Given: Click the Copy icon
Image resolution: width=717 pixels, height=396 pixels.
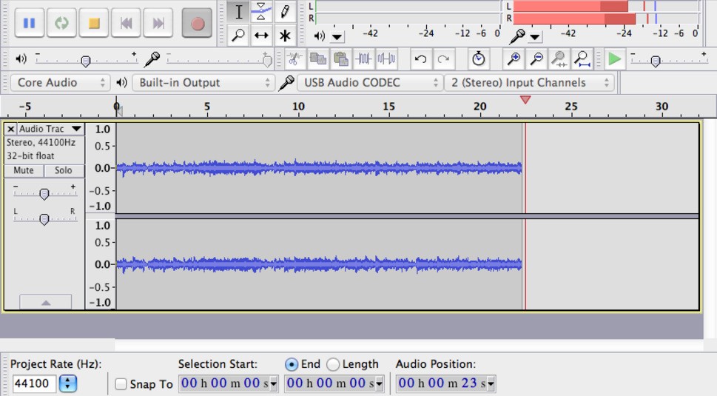Looking at the screenshot, I should [317, 59].
